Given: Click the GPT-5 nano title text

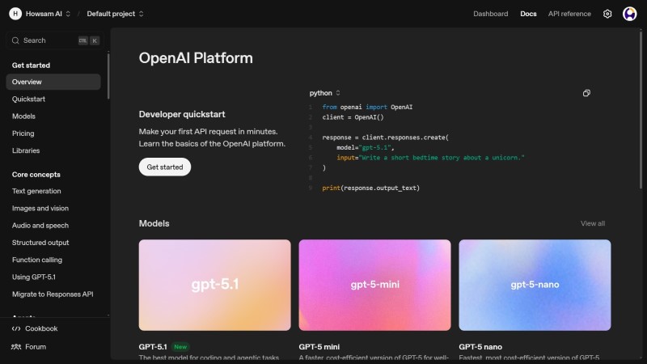Looking at the screenshot, I should pyautogui.click(x=480, y=347).
